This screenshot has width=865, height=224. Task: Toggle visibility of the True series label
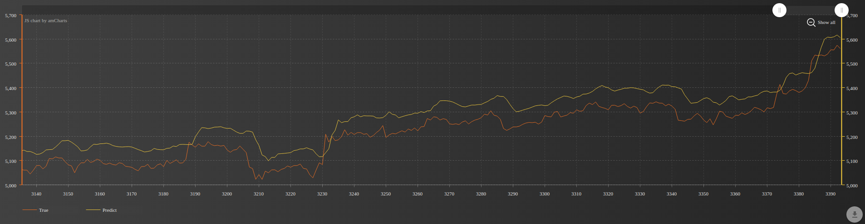(x=44, y=210)
